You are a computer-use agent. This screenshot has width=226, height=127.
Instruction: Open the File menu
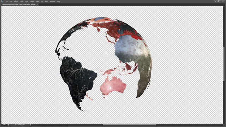click(6, 1)
